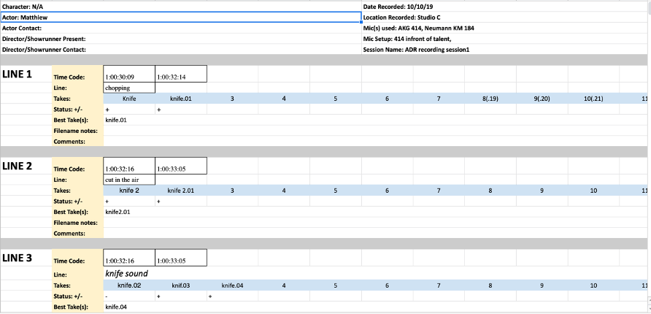Screen dimensions: 651x314
Task: Select 'Filename notes:' label in Line 1
Action: [x=77, y=131]
